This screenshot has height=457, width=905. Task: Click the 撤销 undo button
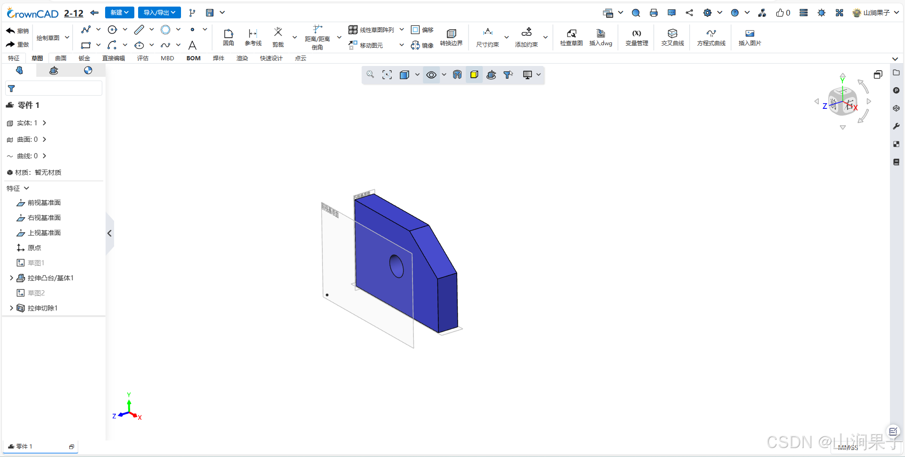coord(17,31)
